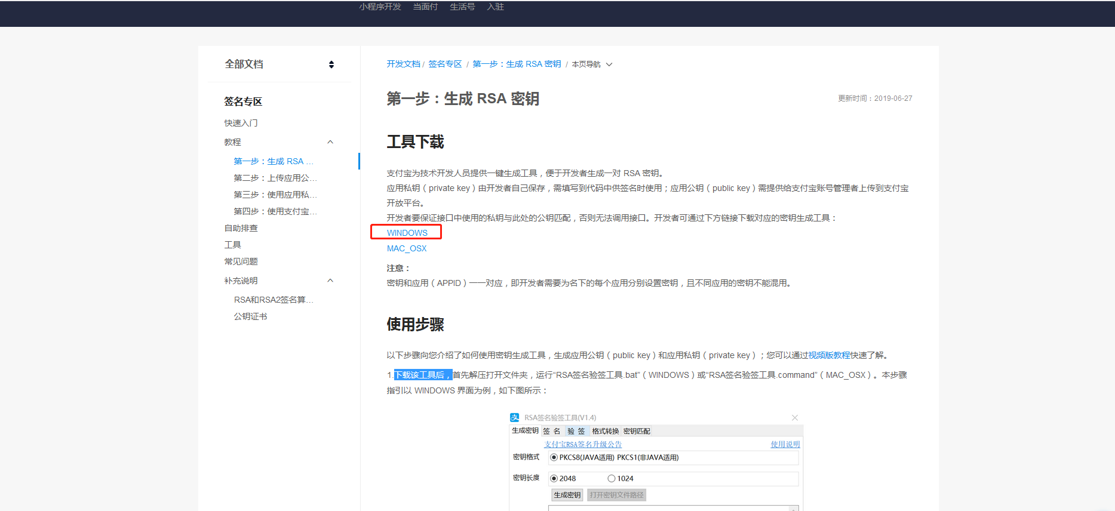
Task: Download the WINDOWS key tool
Action: point(407,233)
